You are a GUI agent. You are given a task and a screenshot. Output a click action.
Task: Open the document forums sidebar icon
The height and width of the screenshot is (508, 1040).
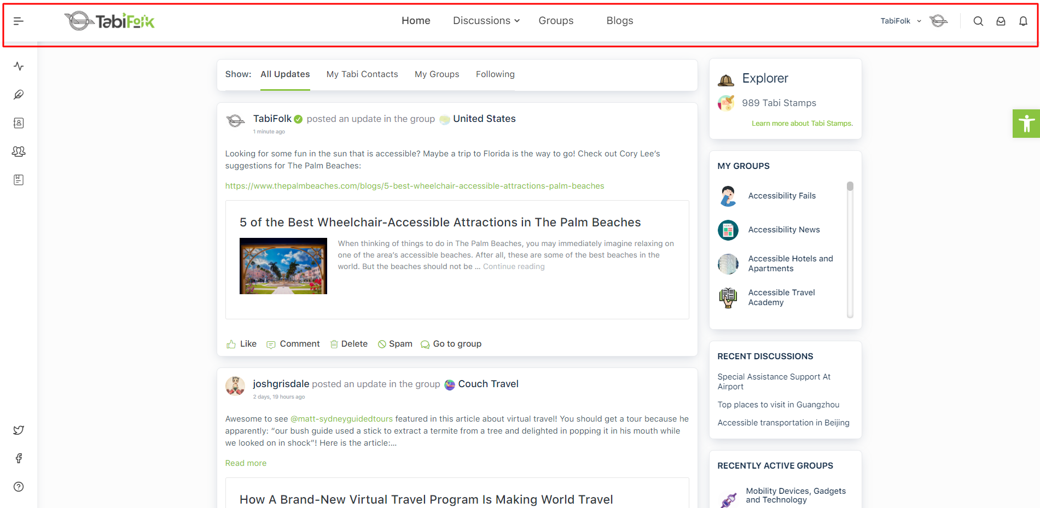pos(19,180)
